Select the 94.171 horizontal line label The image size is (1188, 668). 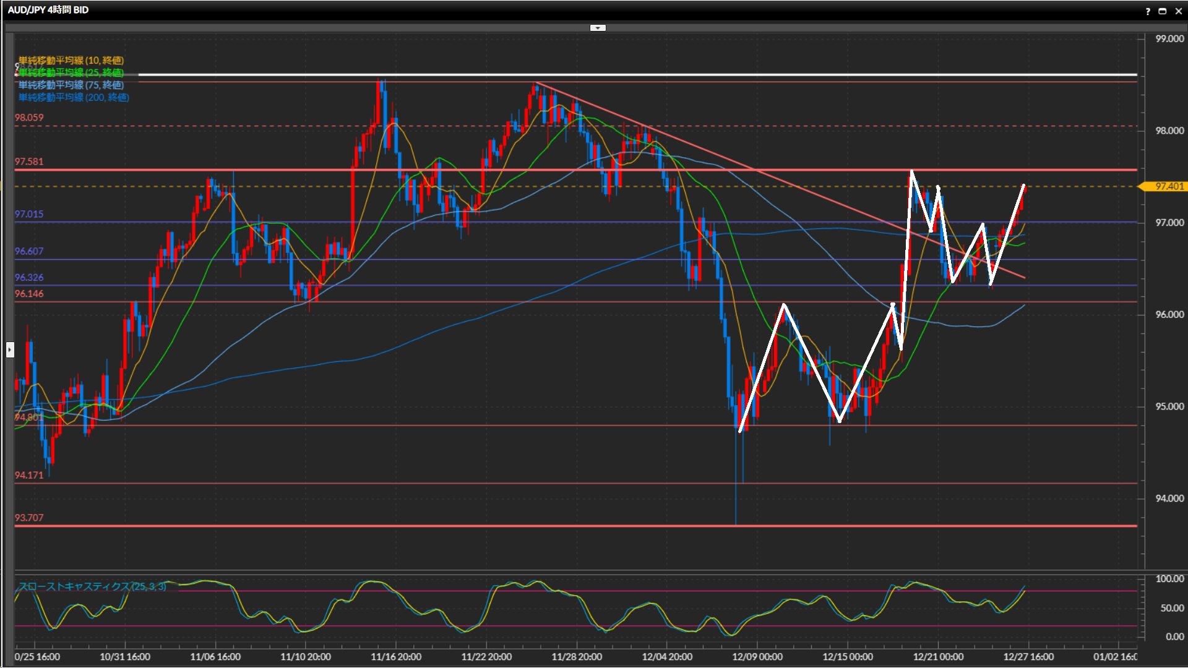(29, 475)
